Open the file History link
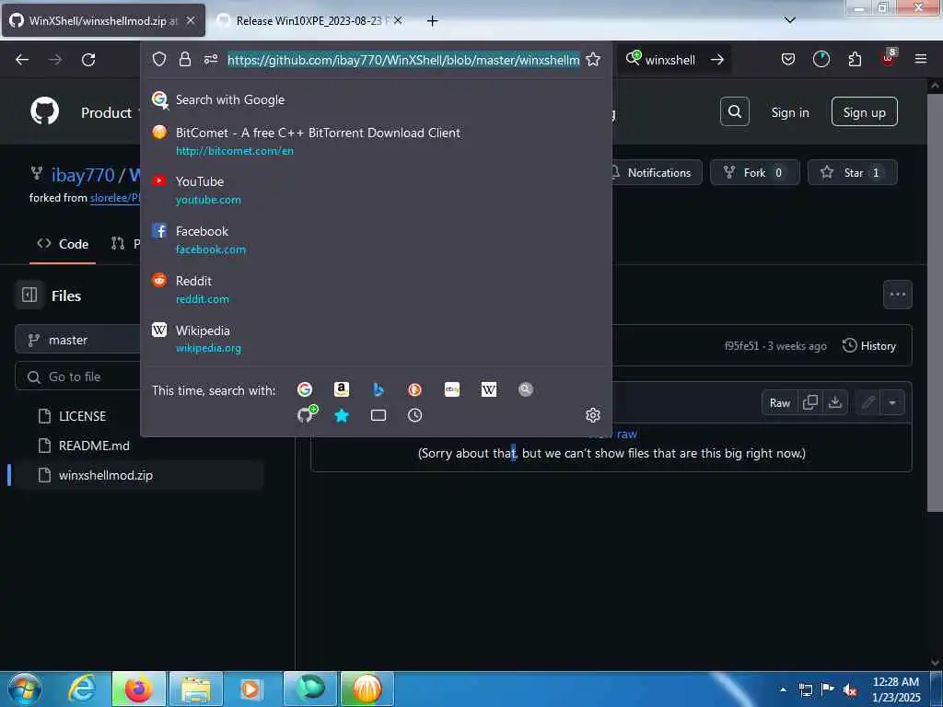The height and width of the screenshot is (707, 943). (x=869, y=346)
